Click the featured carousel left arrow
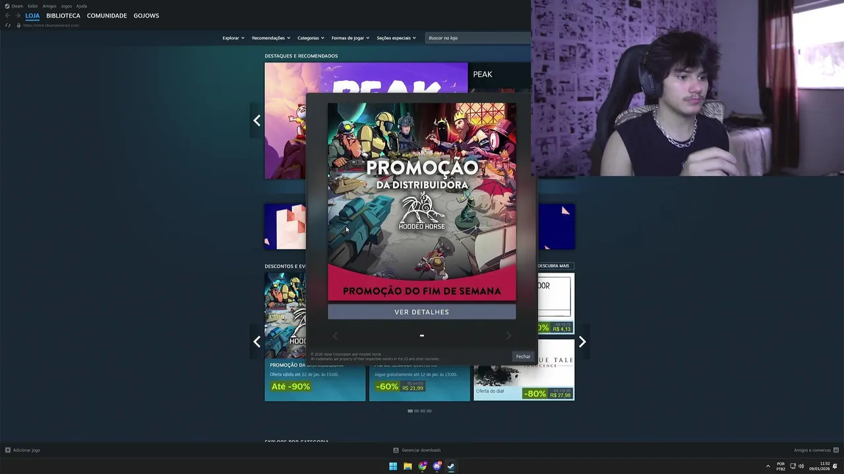Viewport: 844px width, 474px height. 256,120
